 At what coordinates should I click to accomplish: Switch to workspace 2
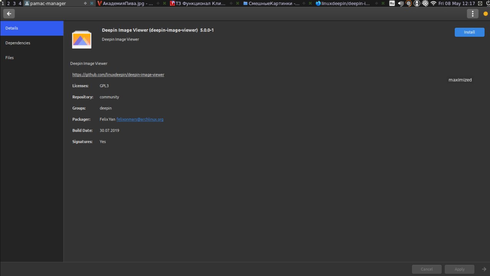[9, 3]
